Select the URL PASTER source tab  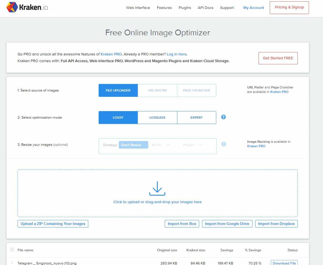(x=157, y=90)
